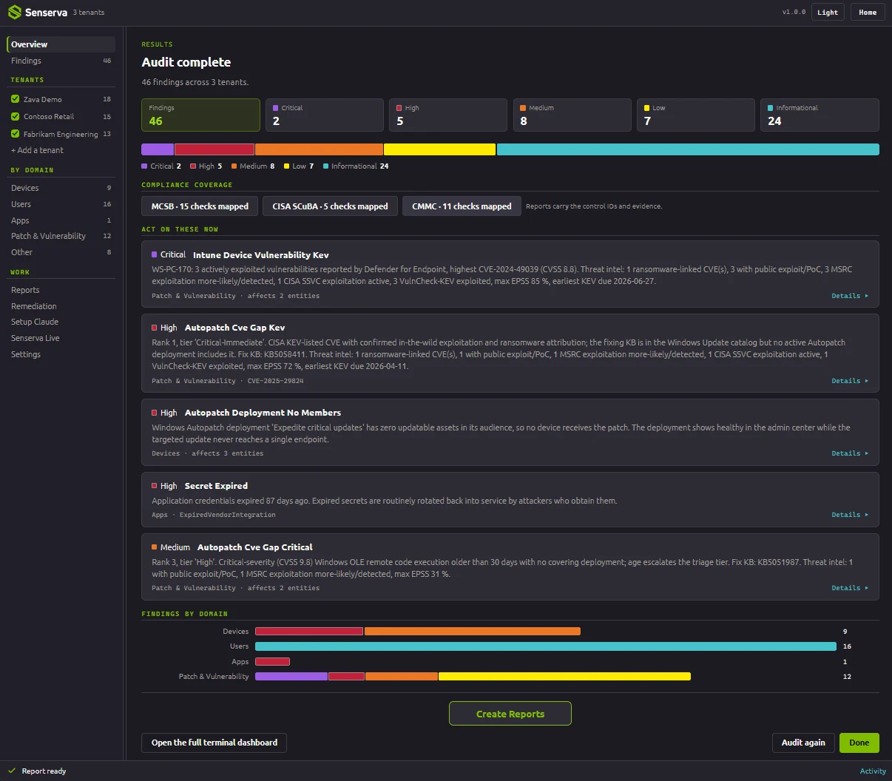This screenshot has height=781, width=892.
Task: Click purple Critical segment of the overall severity bar
Action: (x=158, y=149)
